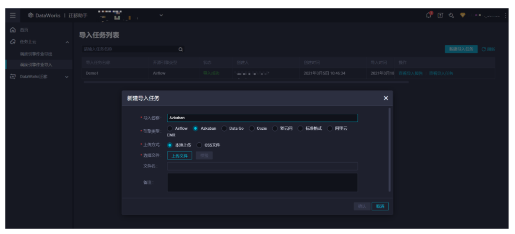Click the 请输入任务名称 search field

click(x=133, y=49)
